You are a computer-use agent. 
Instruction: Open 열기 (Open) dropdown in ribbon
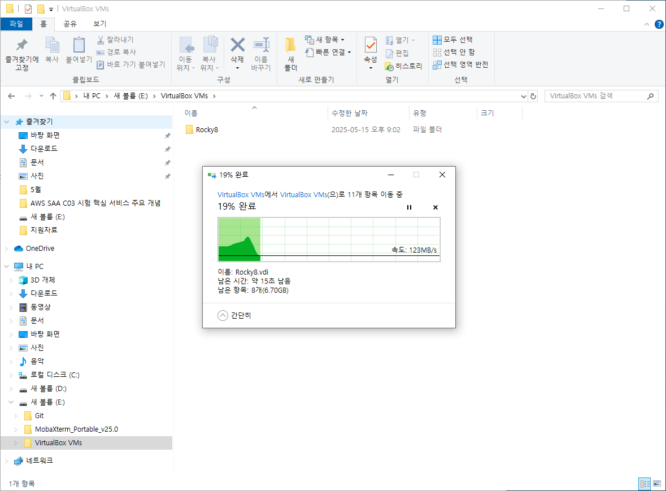(400, 40)
